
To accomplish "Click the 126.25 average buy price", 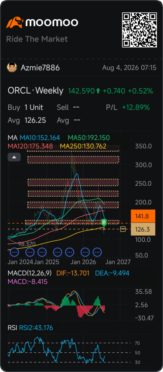I will (x=35, y=121).
